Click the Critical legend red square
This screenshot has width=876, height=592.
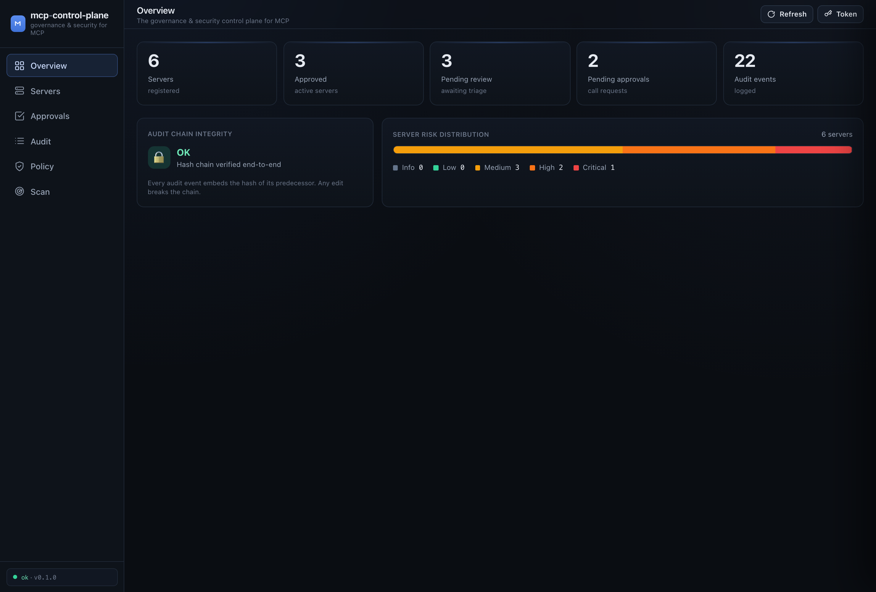click(x=576, y=168)
